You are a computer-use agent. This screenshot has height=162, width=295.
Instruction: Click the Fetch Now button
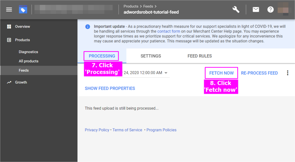pyautogui.click(x=221, y=73)
